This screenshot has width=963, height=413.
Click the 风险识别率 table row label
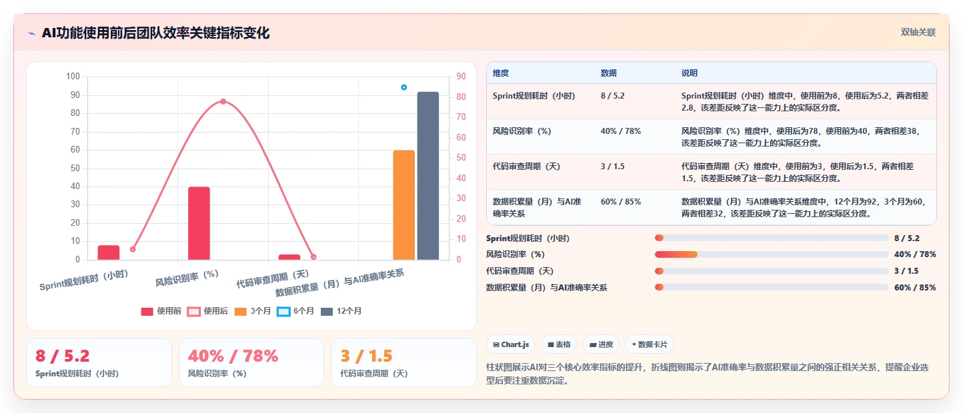pos(522,131)
